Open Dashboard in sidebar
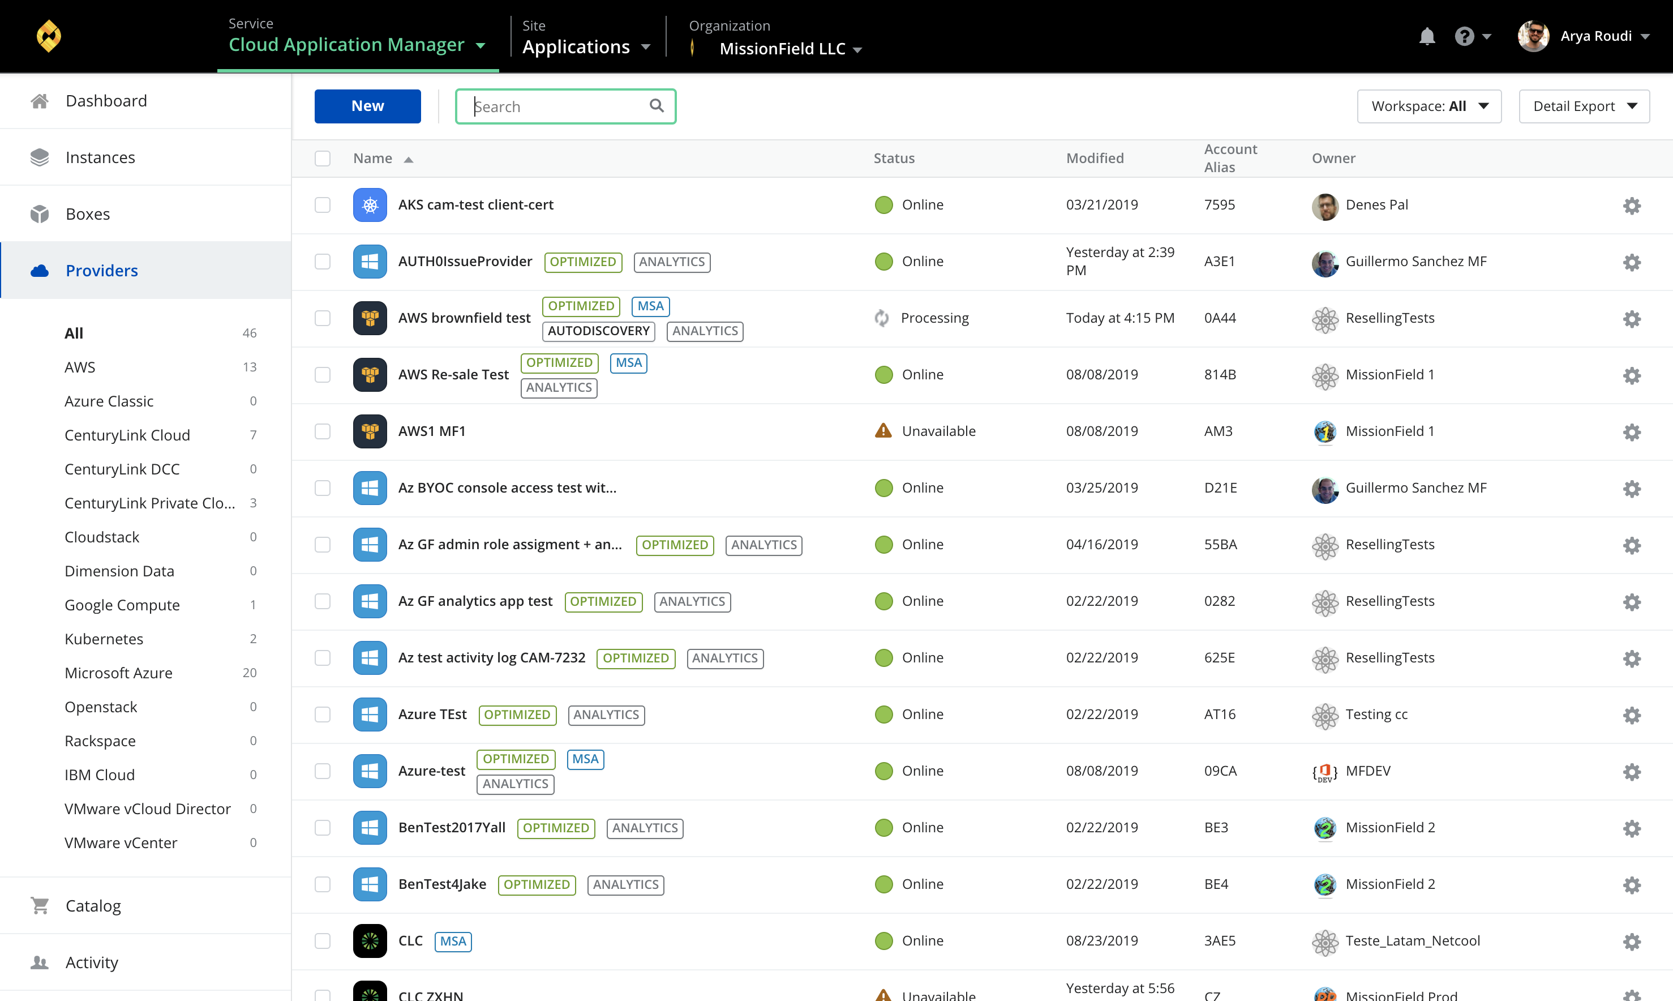The height and width of the screenshot is (1001, 1673). click(145, 101)
